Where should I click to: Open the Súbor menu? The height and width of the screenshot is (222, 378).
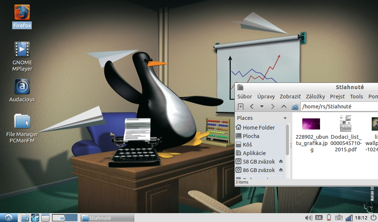(x=244, y=97)
